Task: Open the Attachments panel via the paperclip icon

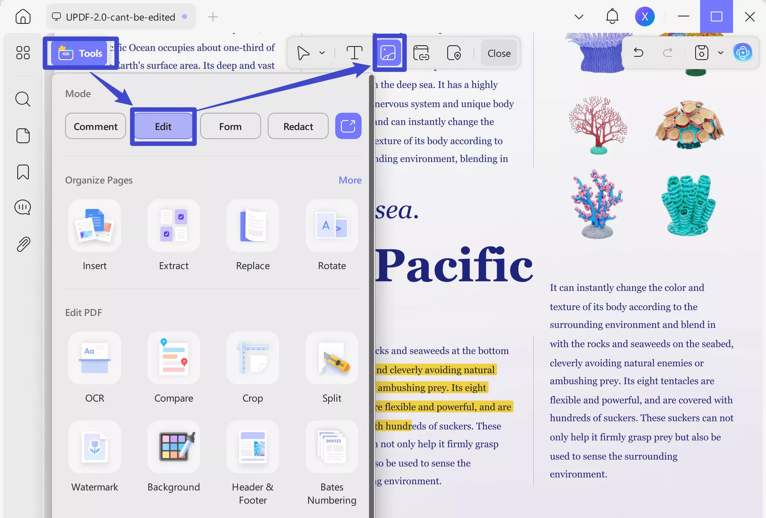Action: pos(23,244)
